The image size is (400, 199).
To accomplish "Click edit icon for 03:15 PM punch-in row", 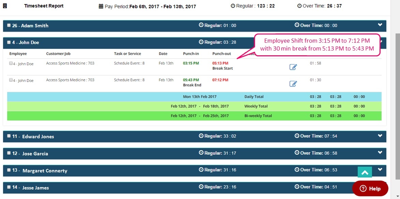I will tap(293, 67).
